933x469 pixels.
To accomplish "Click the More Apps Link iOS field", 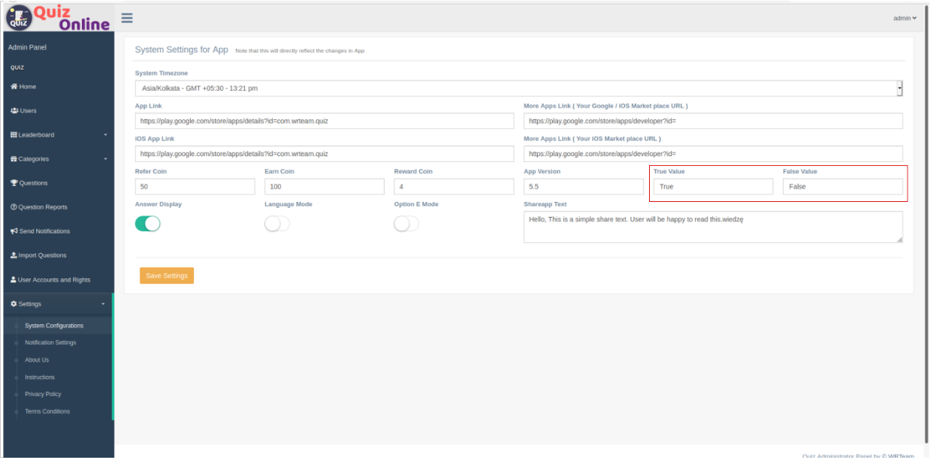I will [x=713, y=154].
